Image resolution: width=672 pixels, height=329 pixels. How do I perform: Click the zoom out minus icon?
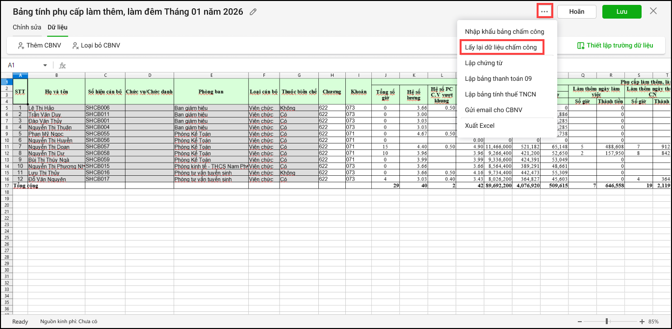click(x=580, y=322)
